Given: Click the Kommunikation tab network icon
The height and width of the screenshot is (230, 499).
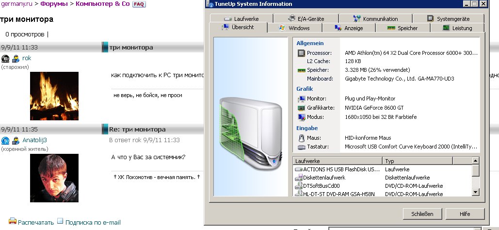Looking at the screenshot, I should coord(357,18).
